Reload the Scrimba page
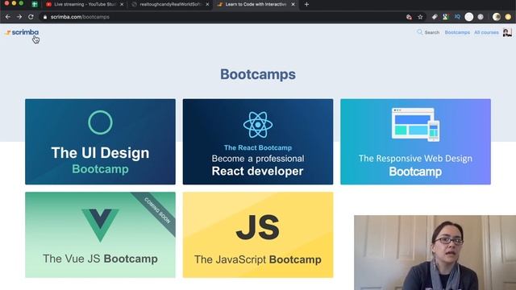516x290 pixels. (x=31, y=17)
